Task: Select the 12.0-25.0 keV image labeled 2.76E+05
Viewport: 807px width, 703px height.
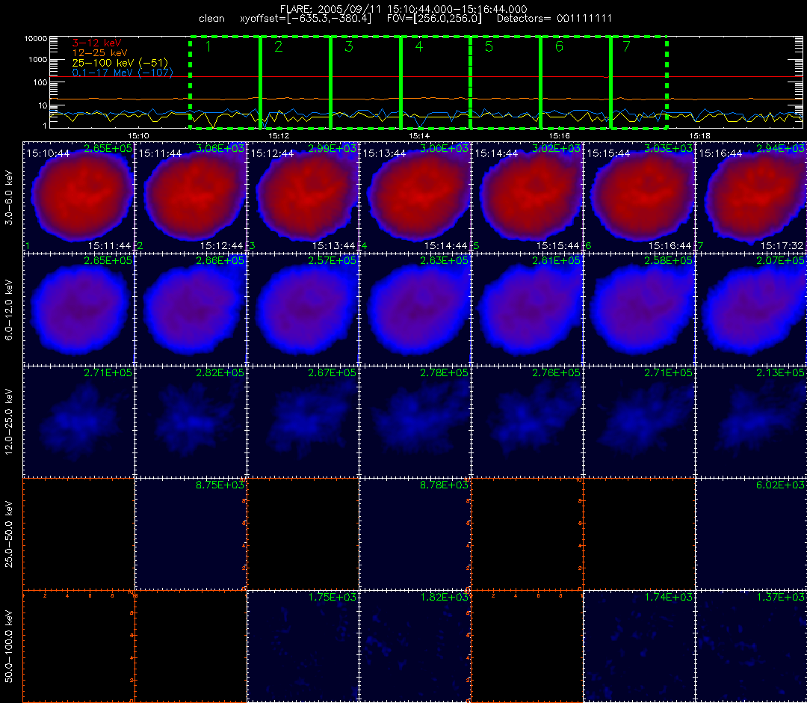Action: [527, 423]
